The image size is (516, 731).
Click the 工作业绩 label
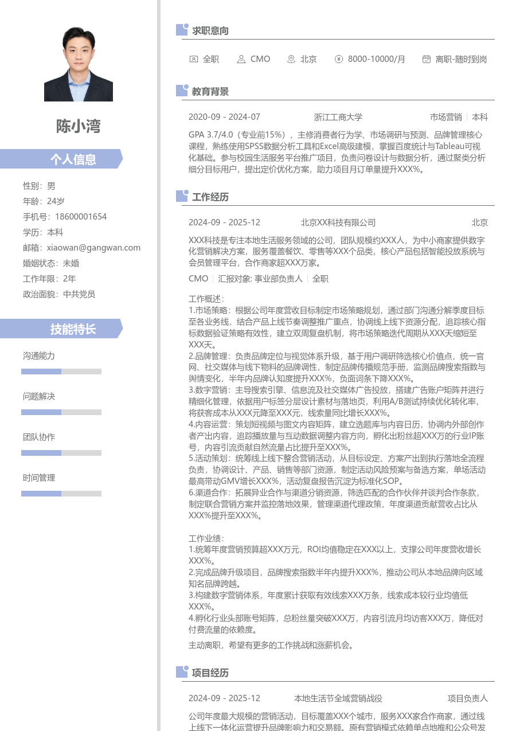207,538
